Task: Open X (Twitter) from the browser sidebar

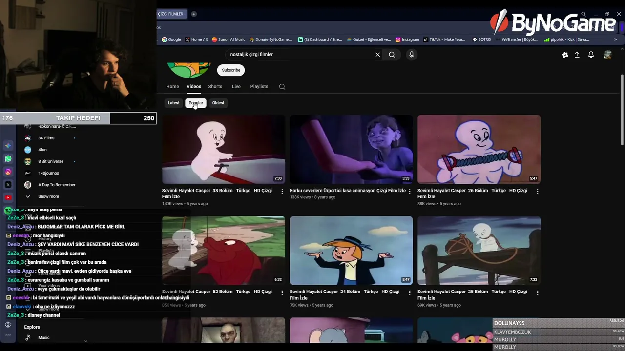Action: tap(8, 185)
